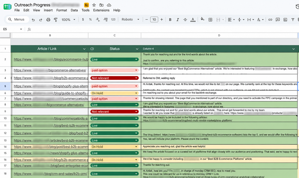Image resolution: width=299 pixels, height=178 pixels.
Task: Open the blog/shopify-plus-altern link in row 5
Action: [51, 86]
